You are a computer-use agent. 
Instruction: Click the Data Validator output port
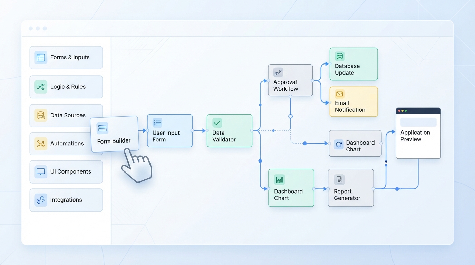252,130
